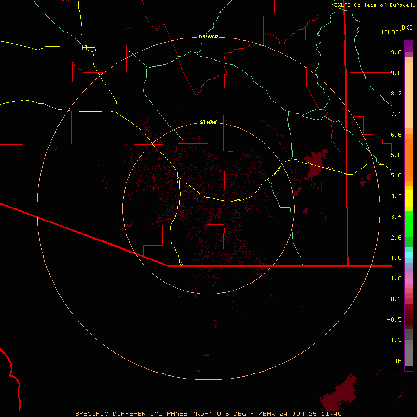Click the SPECIFIC DIFFERENTIAL PHASE caption text

click(132, 414)
